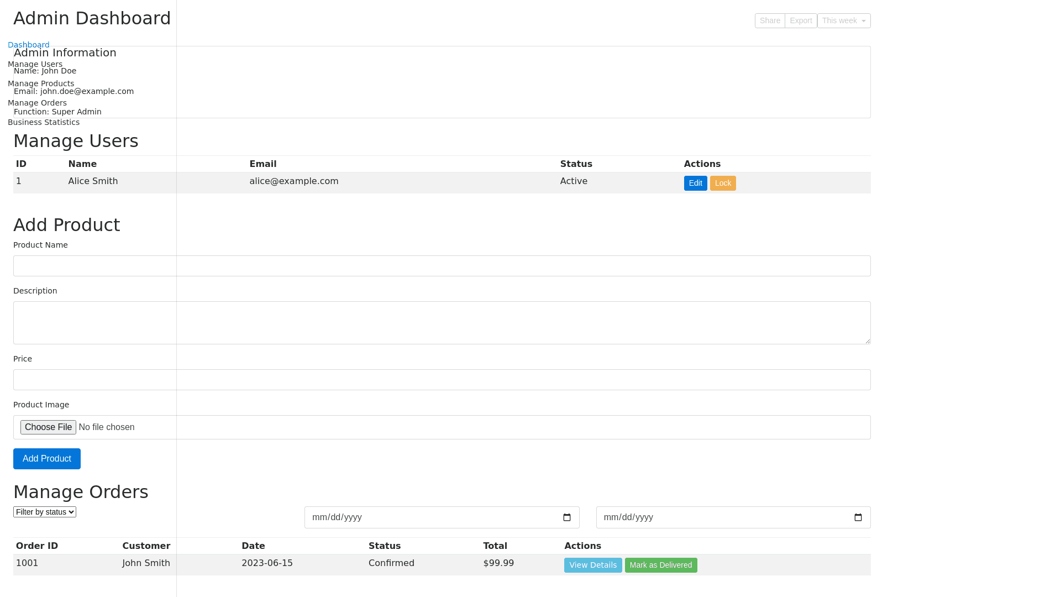This screenshot has width=1061, height=597.
Task: Open calendar picker on second date field
Action: click(858, 517)
